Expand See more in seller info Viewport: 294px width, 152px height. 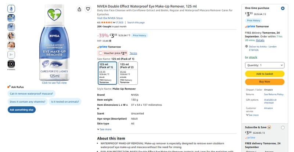pos(252,115)
